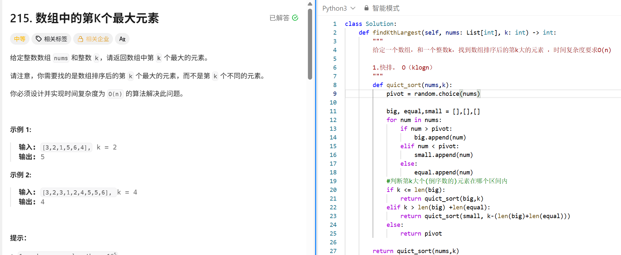The height and width of the screenshot is (255, 621).
Task: Click 'if k <= len(big):' line
Action: [x=416, y=190]
